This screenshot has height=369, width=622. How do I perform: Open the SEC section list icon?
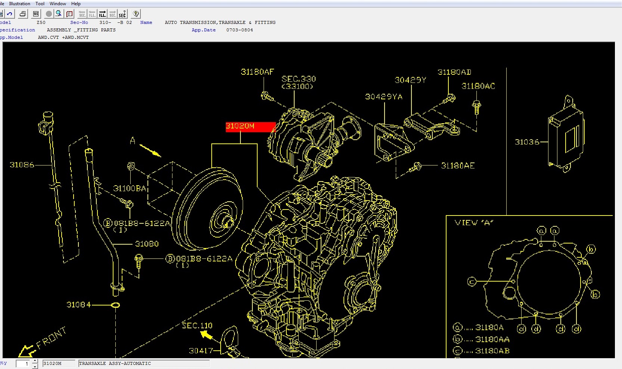pos(36,14)
